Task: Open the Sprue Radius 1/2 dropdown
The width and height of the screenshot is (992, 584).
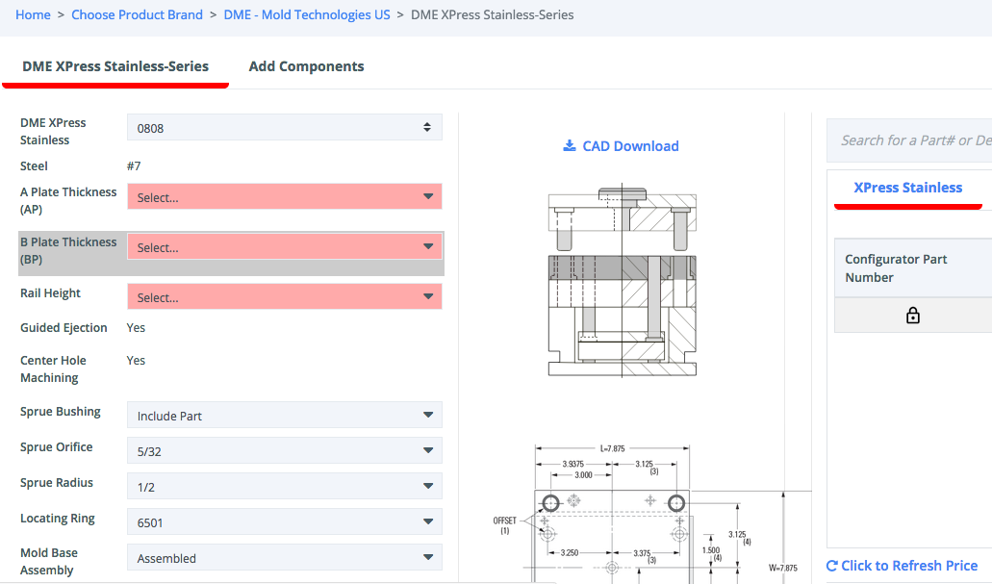Action: click(x=285, y=486)
